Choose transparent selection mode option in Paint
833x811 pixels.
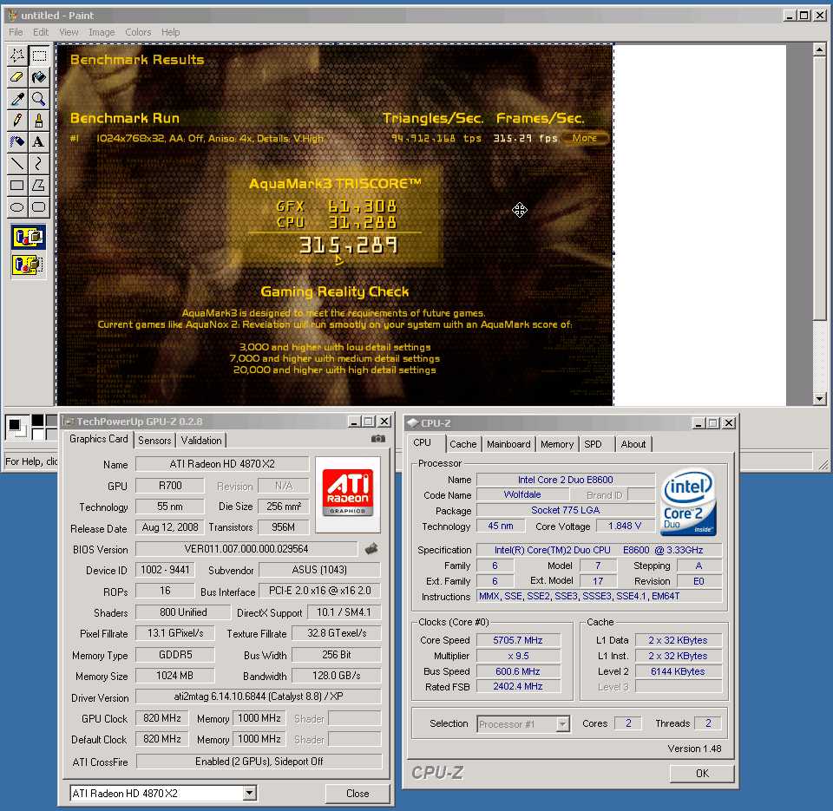click(x=28, y=265)
